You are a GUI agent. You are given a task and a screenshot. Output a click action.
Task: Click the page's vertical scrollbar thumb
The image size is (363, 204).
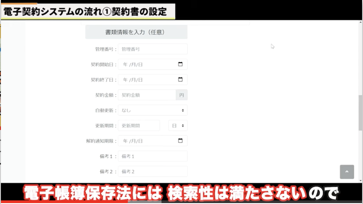(360, 112)
